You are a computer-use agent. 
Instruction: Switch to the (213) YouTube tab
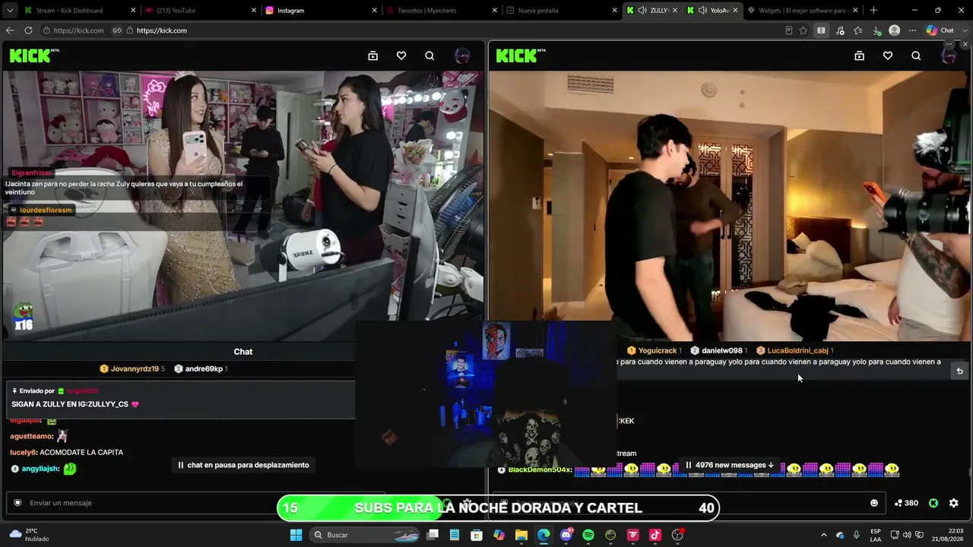pos(201,11)
